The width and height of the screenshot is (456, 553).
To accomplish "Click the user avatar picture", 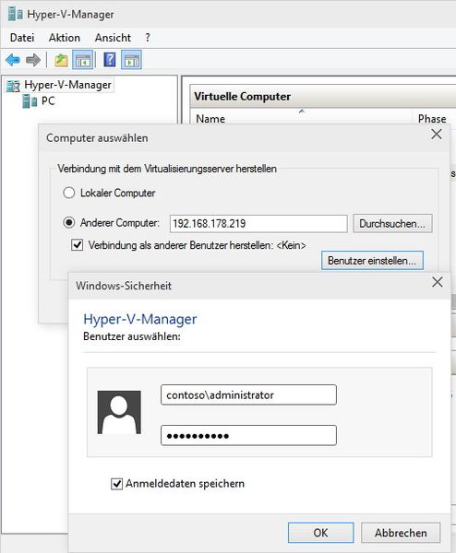I will point(119,412).
